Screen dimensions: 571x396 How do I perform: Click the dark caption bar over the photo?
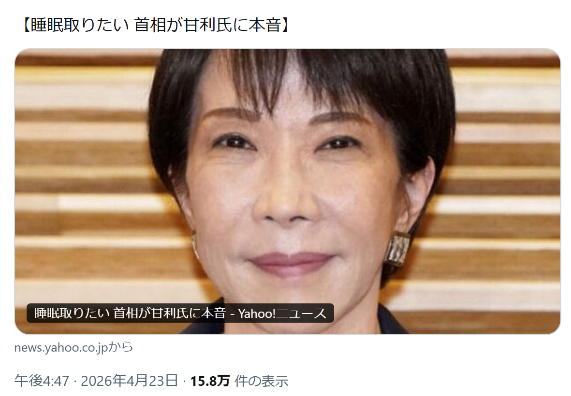coord(180,313)
